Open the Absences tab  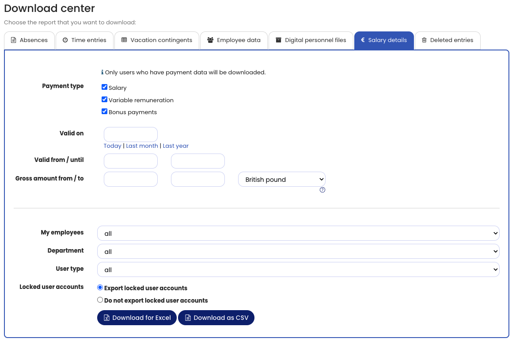[x=29, y=40]
